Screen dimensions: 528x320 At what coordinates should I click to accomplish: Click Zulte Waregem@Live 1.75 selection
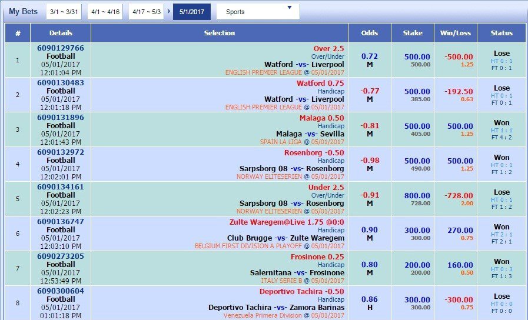tap(287, 222)
